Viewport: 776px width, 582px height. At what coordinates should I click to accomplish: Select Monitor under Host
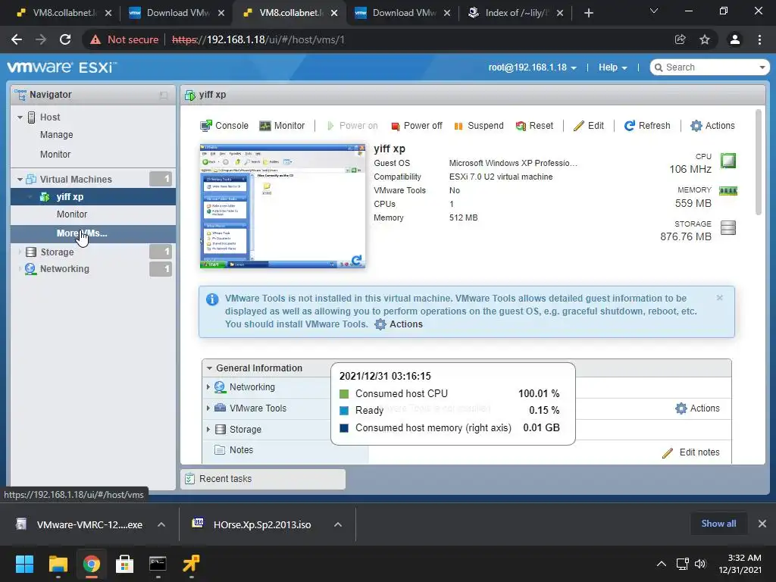[55, 155]
